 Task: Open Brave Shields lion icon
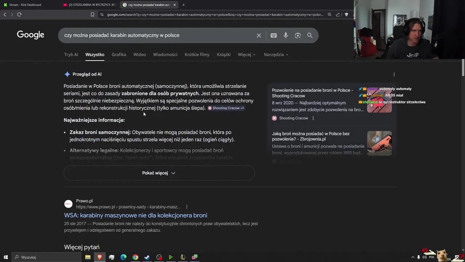click(346, 15)
